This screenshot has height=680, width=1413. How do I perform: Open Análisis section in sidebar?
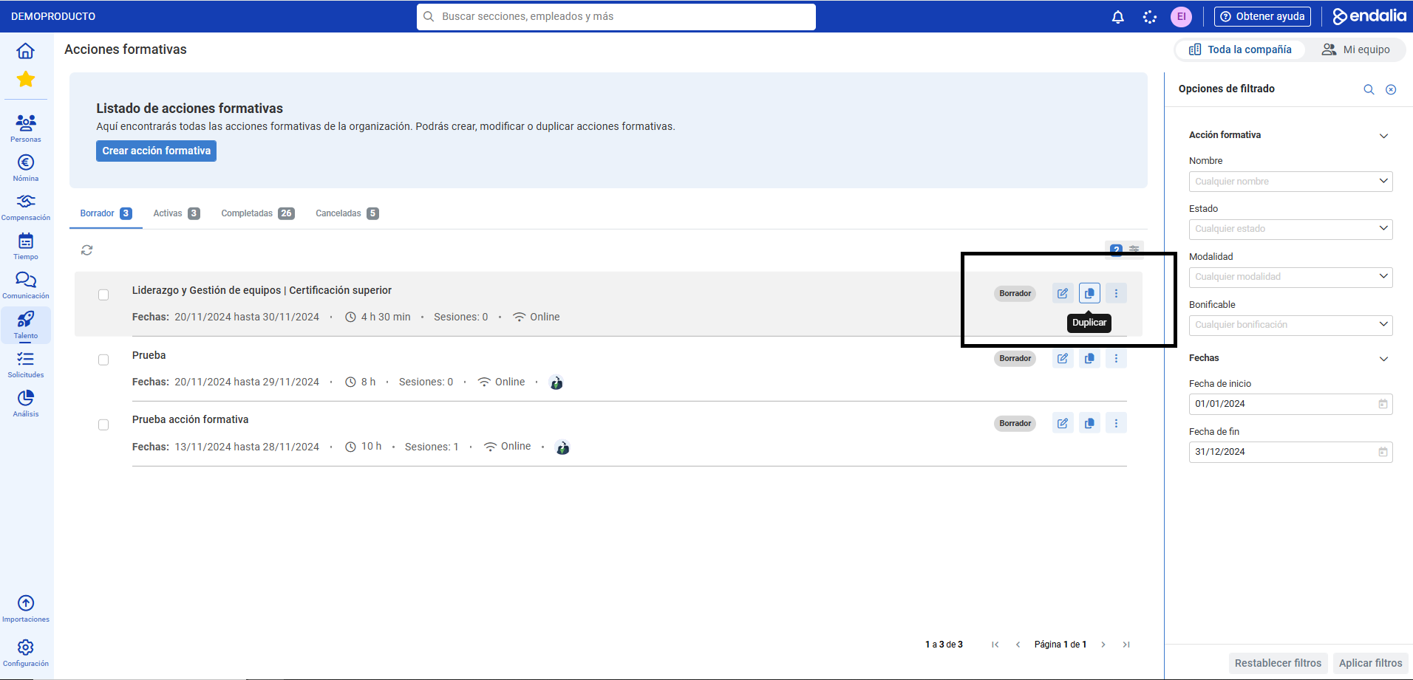(26, 403)
